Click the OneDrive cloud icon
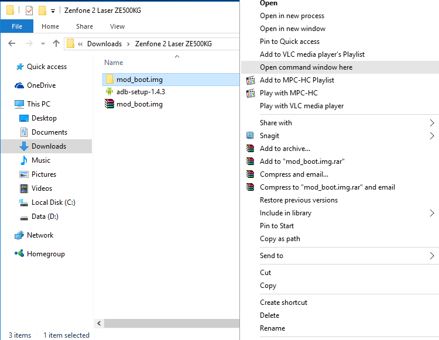The height and width of the screenshot is (340, 439). 19,85
